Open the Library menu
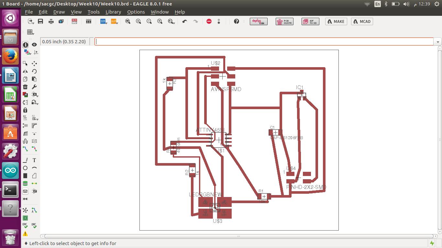This screenshot has width=442, height=248. pos(113,12)
